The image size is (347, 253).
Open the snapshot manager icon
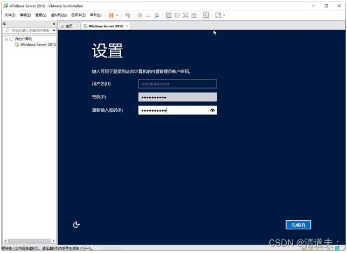(157, 15)
